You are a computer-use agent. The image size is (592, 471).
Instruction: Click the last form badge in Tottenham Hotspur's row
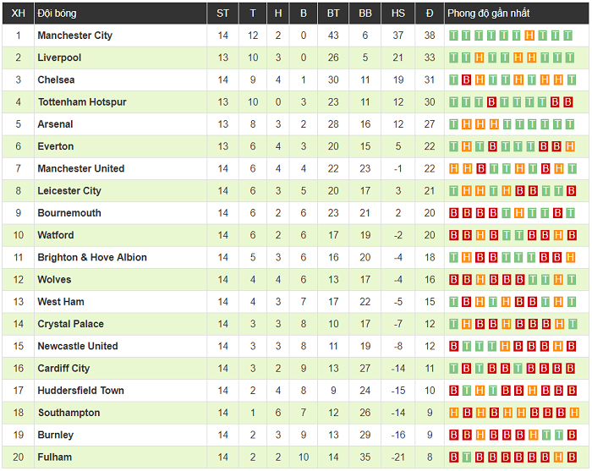pos(567,102)
